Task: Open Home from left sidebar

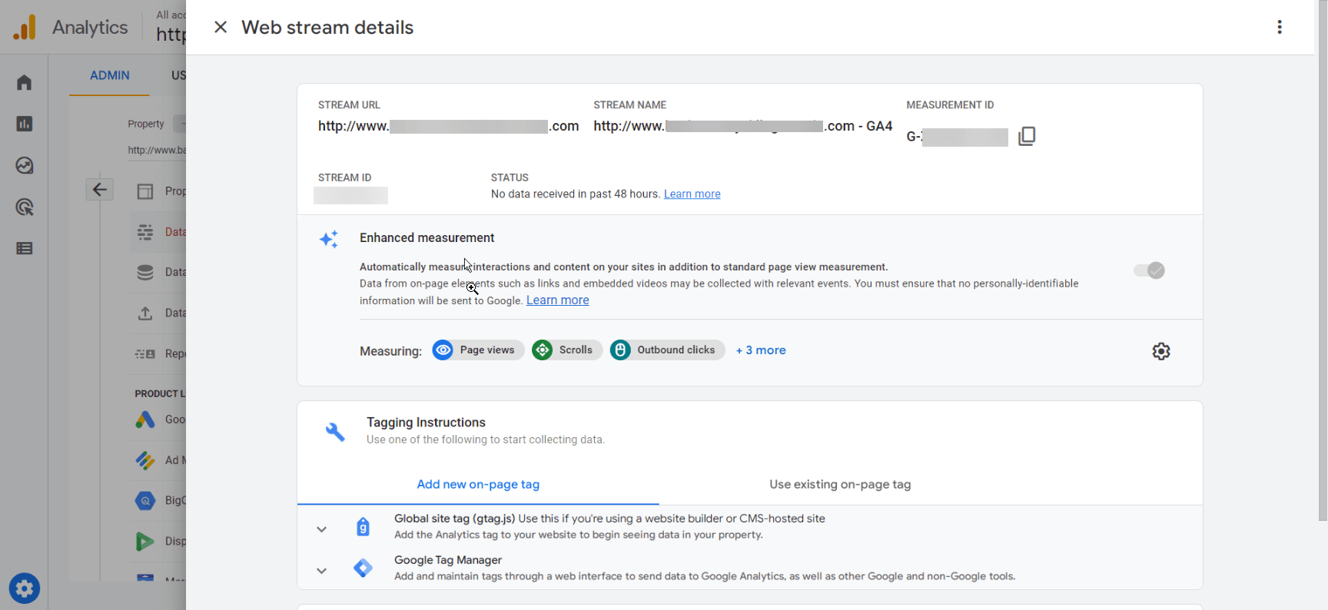Action: pos(25,82)
